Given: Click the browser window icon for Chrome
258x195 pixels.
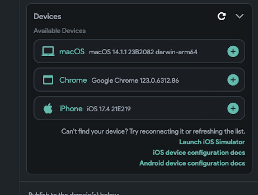Looking at the screenshot, I should (x=48, y=80).
